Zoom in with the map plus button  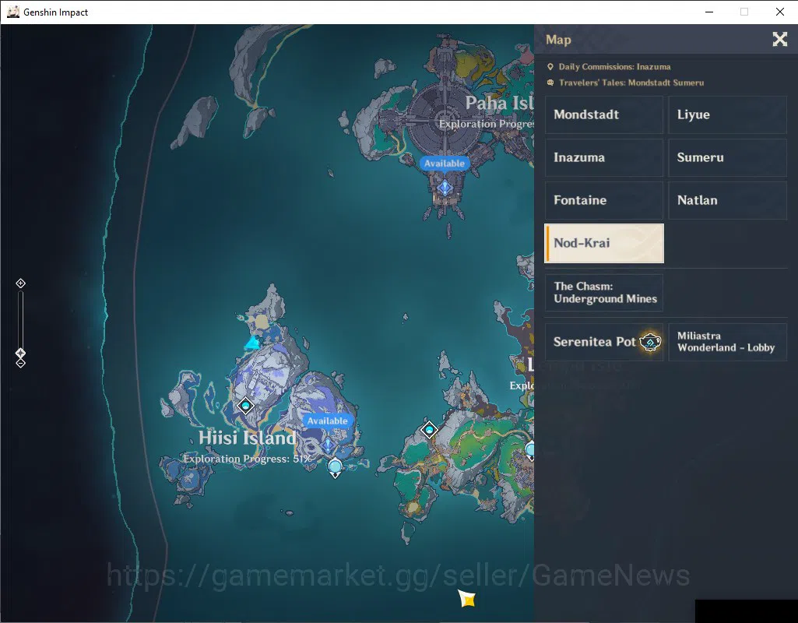coord(20,283)
